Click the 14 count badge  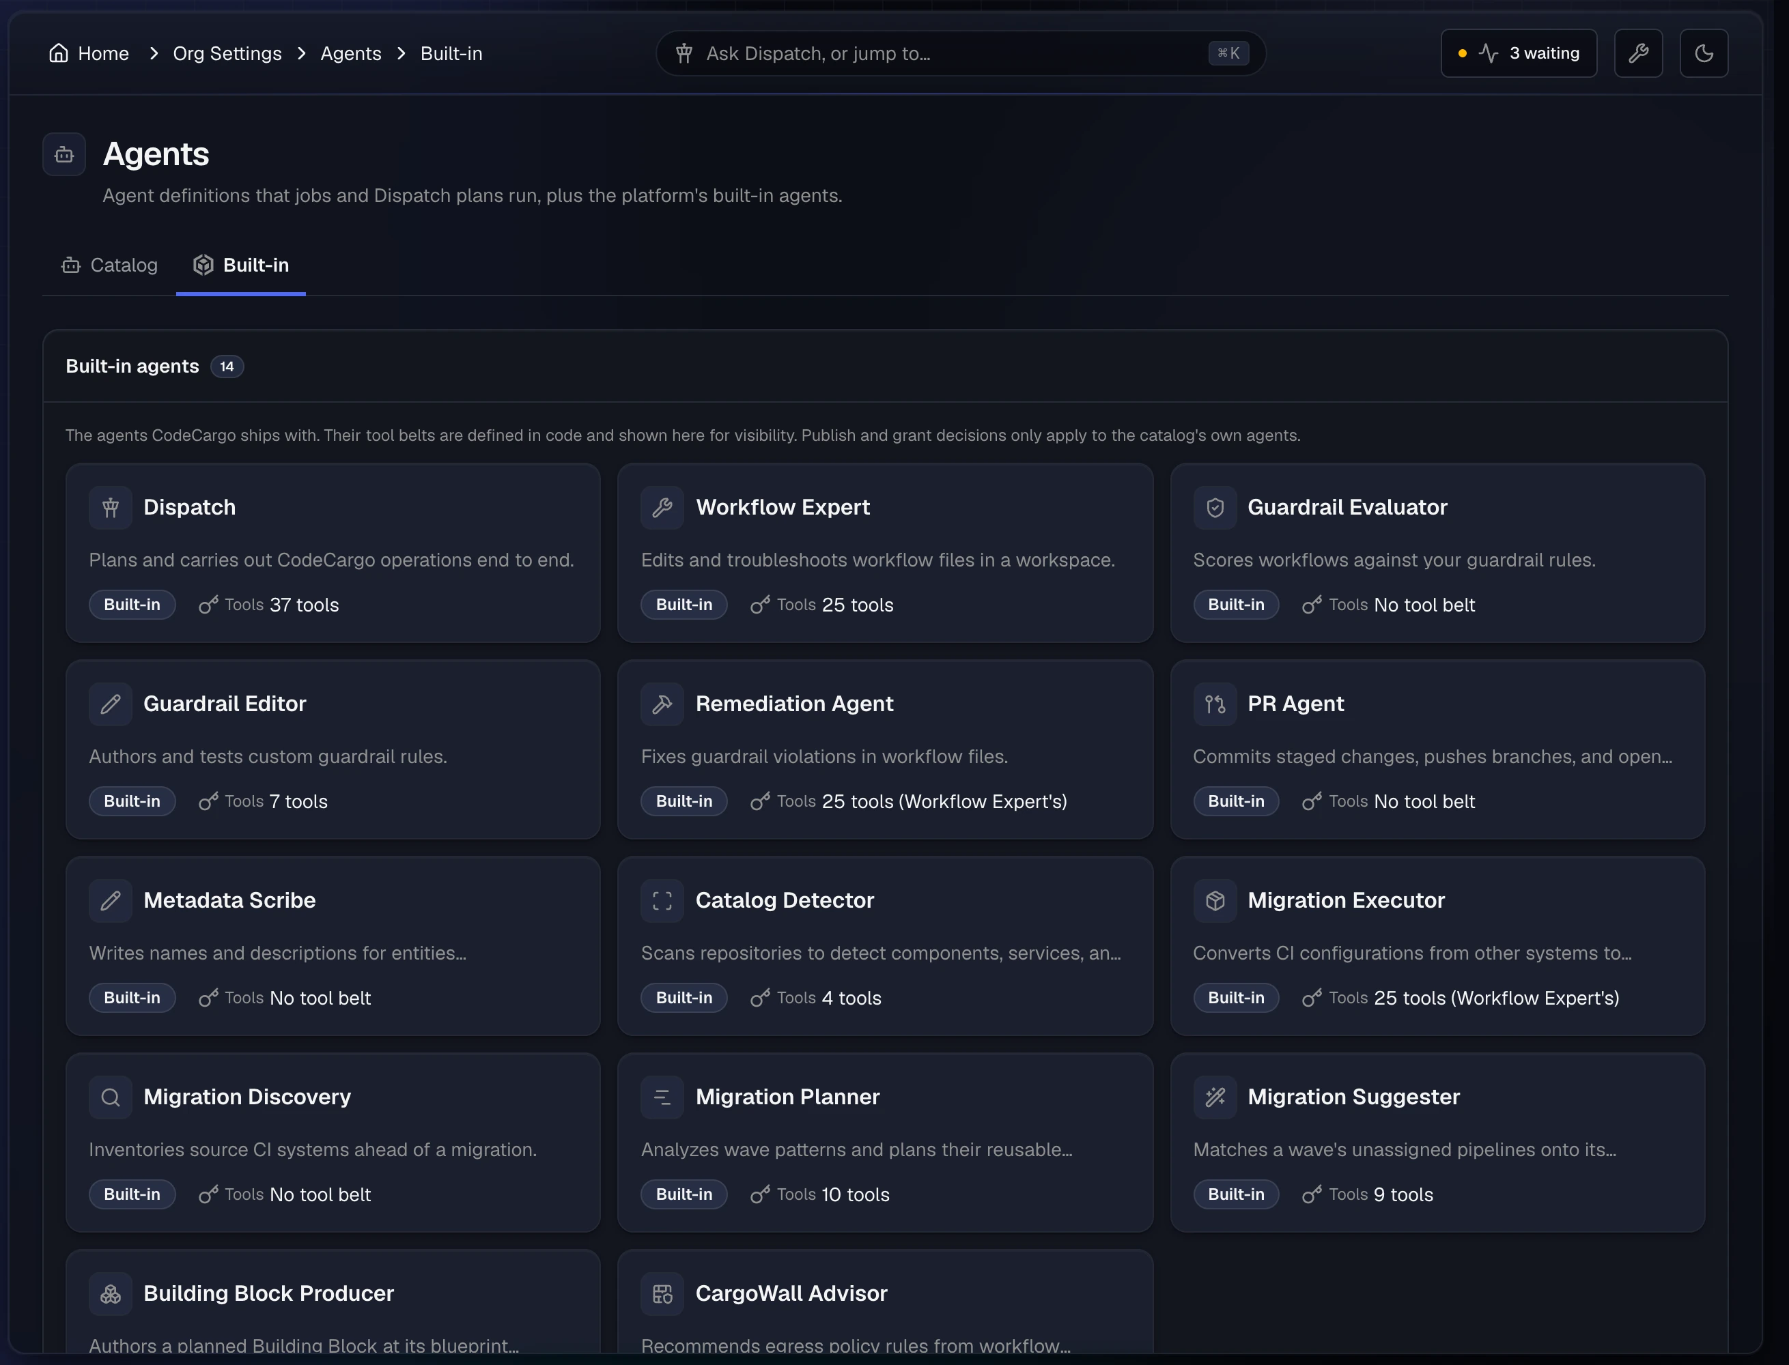(x=227, y=367)
